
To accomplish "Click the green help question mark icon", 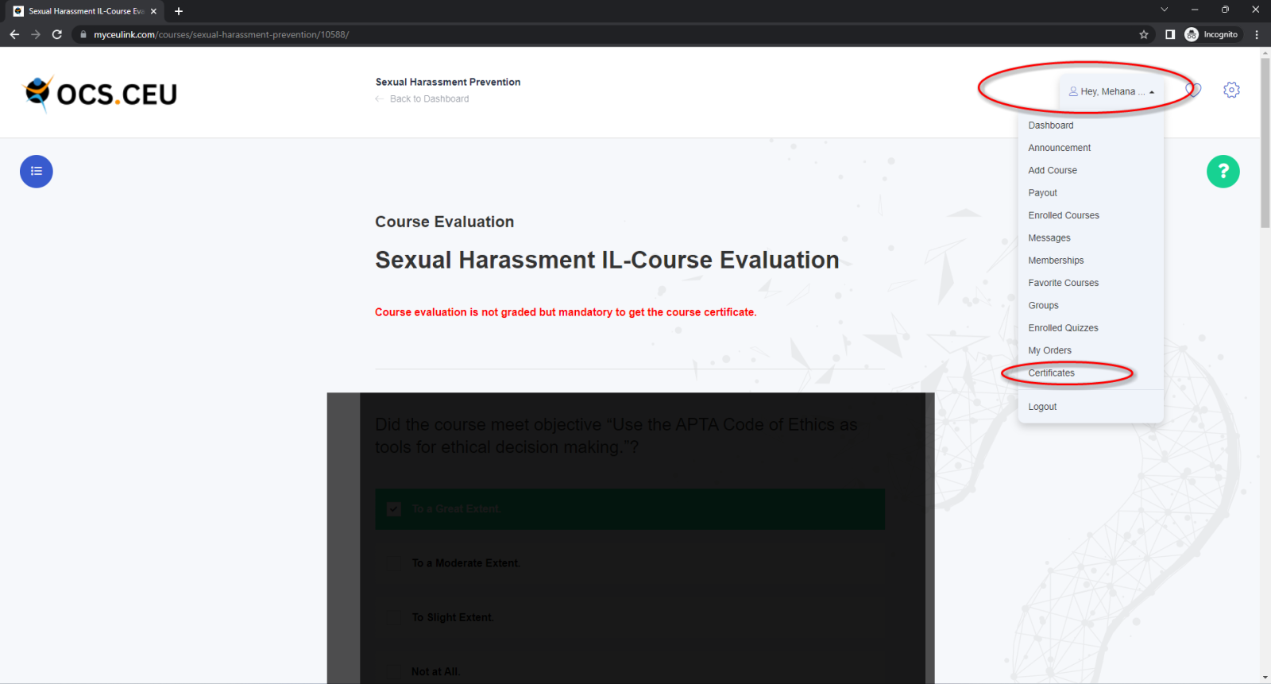I will click(x=1223, y=172).
